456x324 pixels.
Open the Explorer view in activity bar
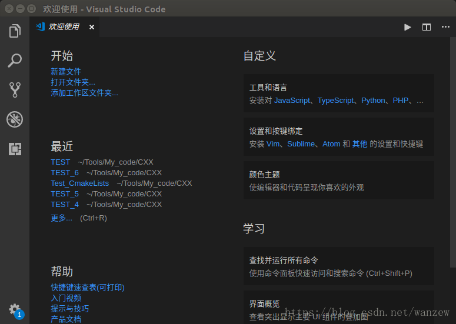pyautogui.click(x=15, y=31)
